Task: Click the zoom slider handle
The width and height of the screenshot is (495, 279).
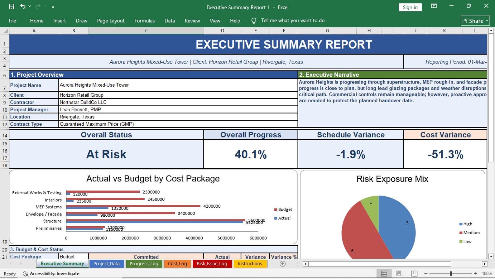Action: pos(451,273)
